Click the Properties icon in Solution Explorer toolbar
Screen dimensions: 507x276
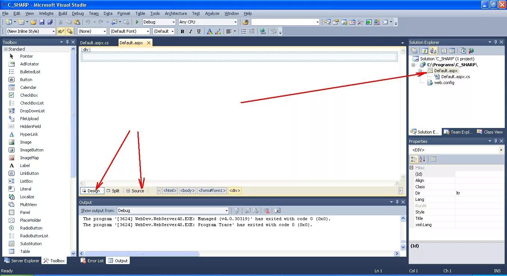click(x=414, y=51)
